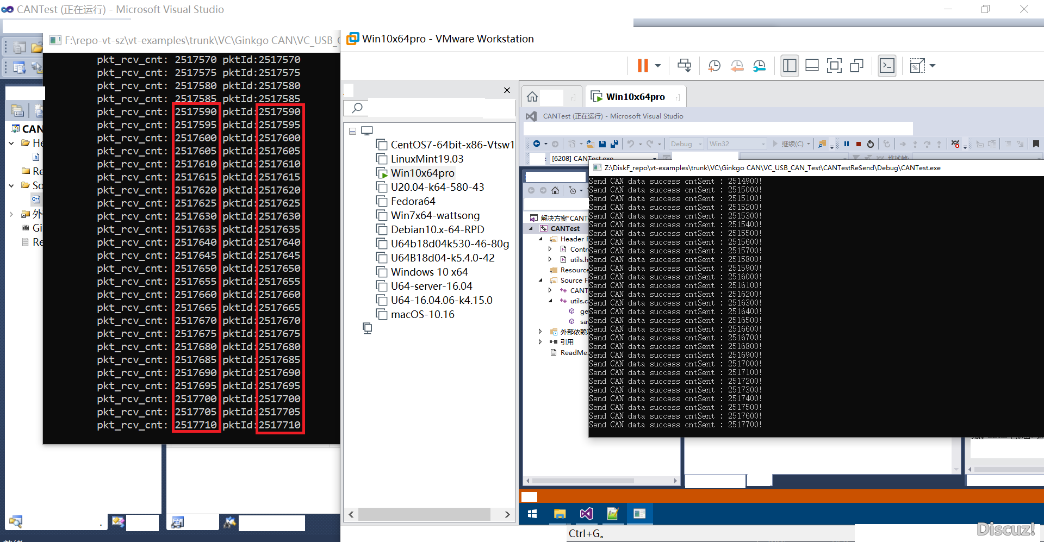1044x542 pixels.
Task: Take a snapshot of the virtual machine
Action: 714,66
